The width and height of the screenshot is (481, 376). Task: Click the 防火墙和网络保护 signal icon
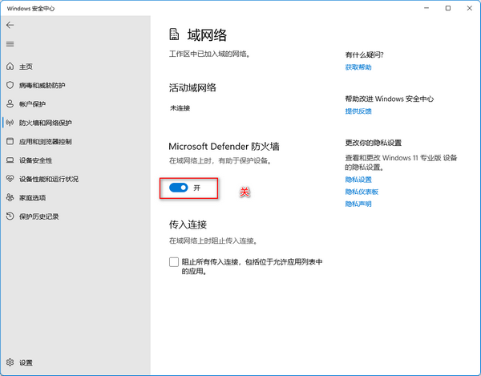tap(10, 123)
